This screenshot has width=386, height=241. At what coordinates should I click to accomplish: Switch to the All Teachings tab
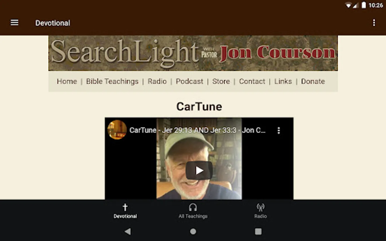[x=193, y=211]
